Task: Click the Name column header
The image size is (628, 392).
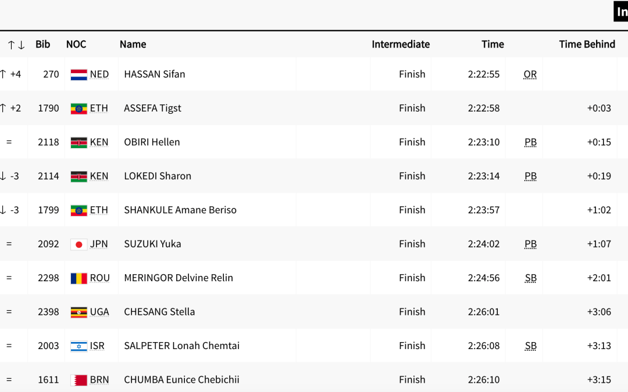Action: point(133,44)
